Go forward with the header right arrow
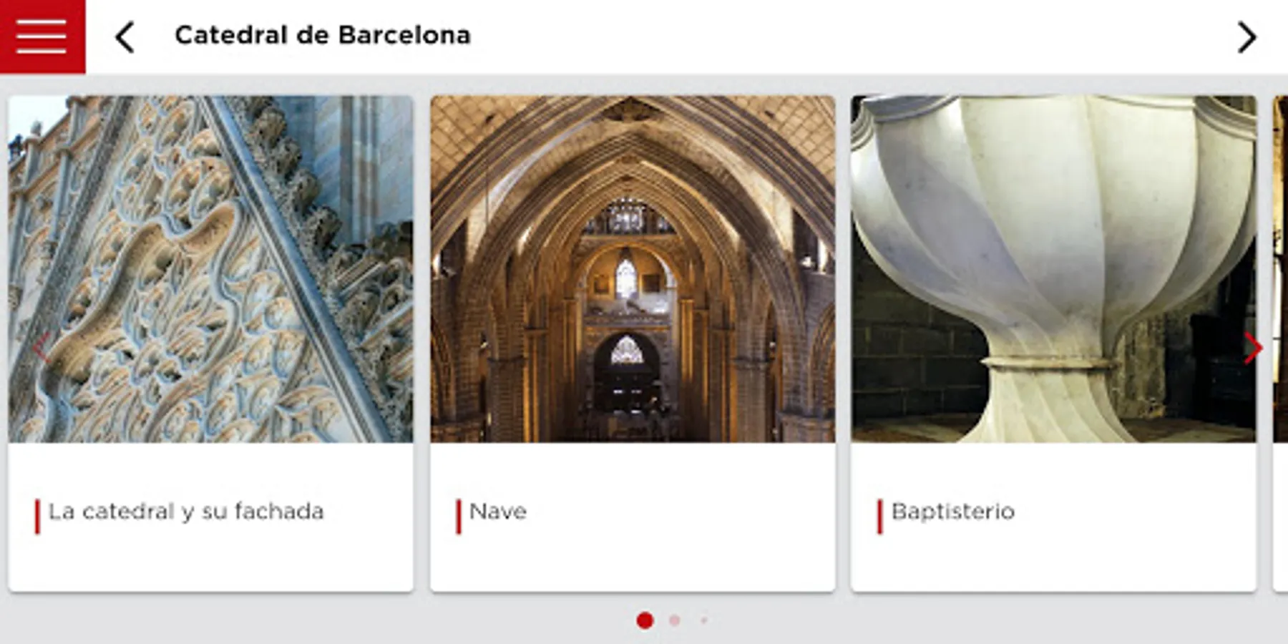This screenshot has width=1288, height=644. click(x=1246, y=37)
